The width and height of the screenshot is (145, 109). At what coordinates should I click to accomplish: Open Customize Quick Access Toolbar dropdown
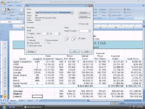coord(22,2)
